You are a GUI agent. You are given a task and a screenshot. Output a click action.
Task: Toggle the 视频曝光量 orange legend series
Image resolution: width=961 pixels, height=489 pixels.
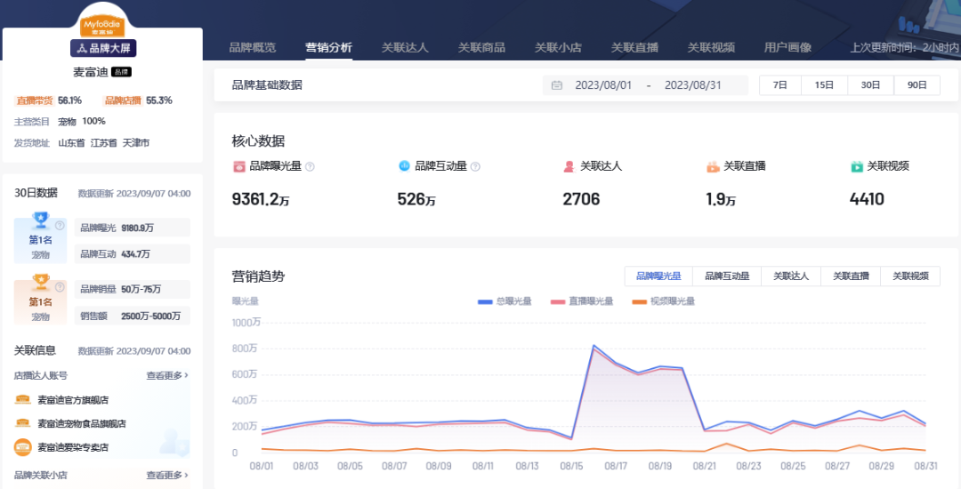click(x=663, y=301)
